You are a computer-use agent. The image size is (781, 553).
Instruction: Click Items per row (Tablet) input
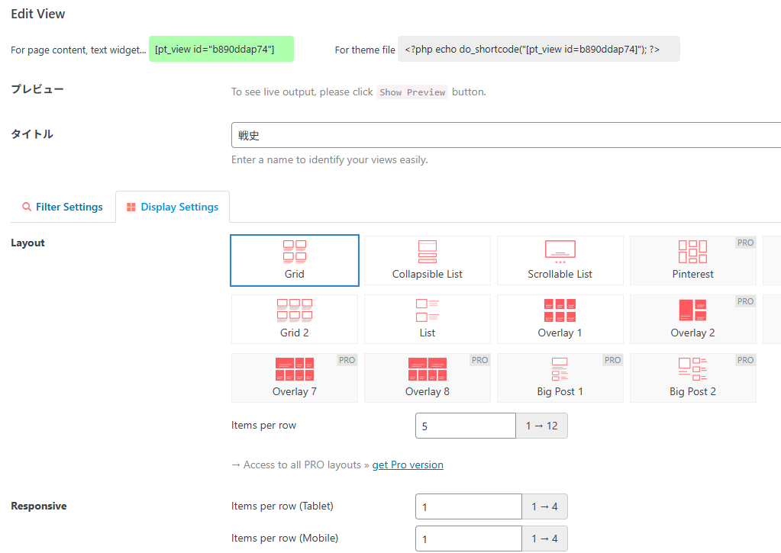[x=468, y=506]
